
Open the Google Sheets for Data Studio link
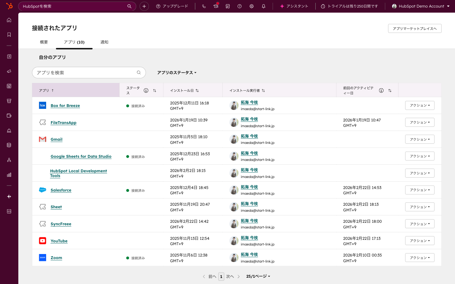tap(81, 157)
